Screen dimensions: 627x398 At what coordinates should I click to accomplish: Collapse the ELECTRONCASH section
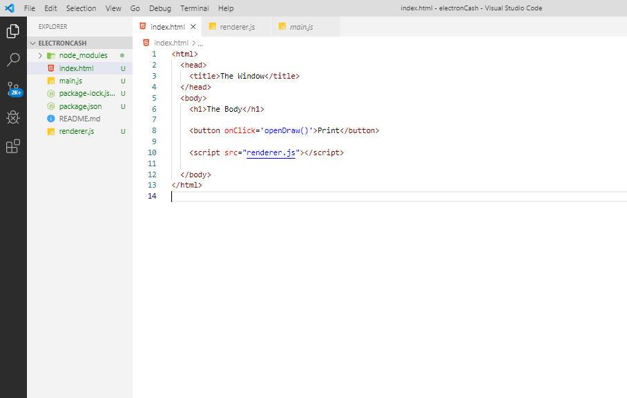click(33, 43)
